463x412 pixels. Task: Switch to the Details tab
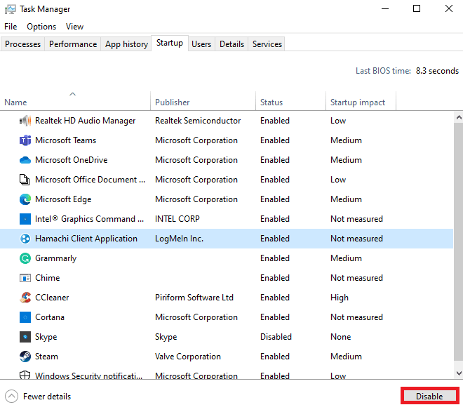click(231, 44)
